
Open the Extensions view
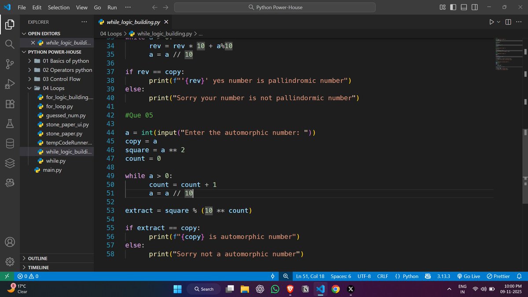click(x=10, y=104)
